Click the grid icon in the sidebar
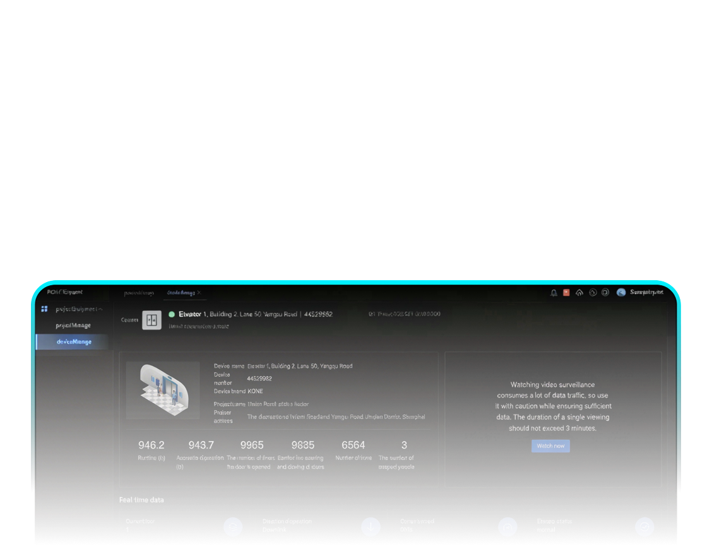The width and height of the screenshot is (712, 549). pyautogui.click(x=45, y=309)
